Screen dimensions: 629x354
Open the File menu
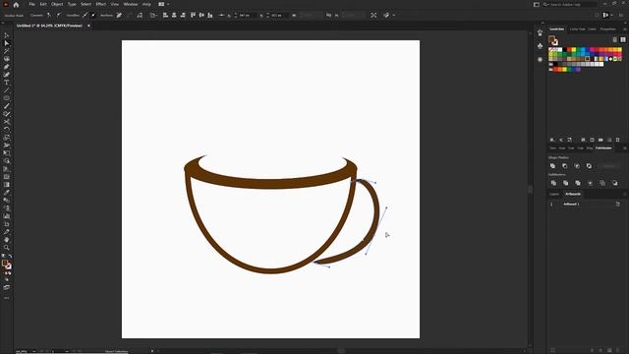pos(31,4)
